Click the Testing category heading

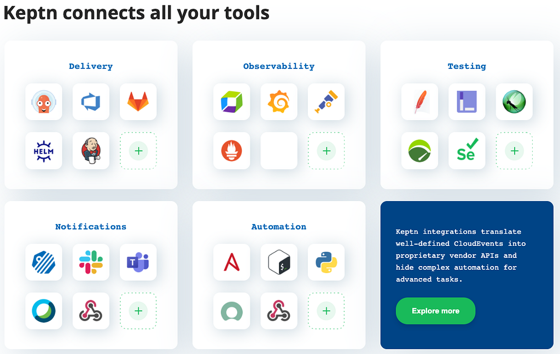click(x=467, y=67)
